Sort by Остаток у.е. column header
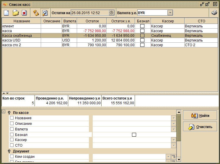The height and width of the screenshot is (164, 220). (121, 21)
